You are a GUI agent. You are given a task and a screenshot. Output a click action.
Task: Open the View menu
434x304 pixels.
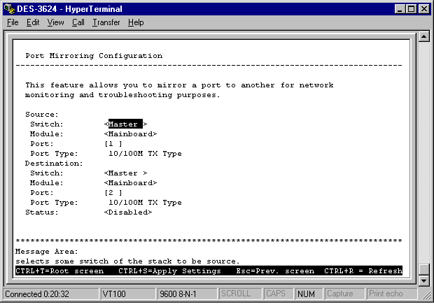55,22
